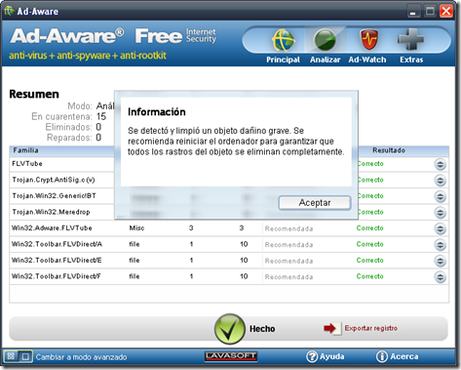
Task: Sort by the Resultado column header
Action: 389,150
